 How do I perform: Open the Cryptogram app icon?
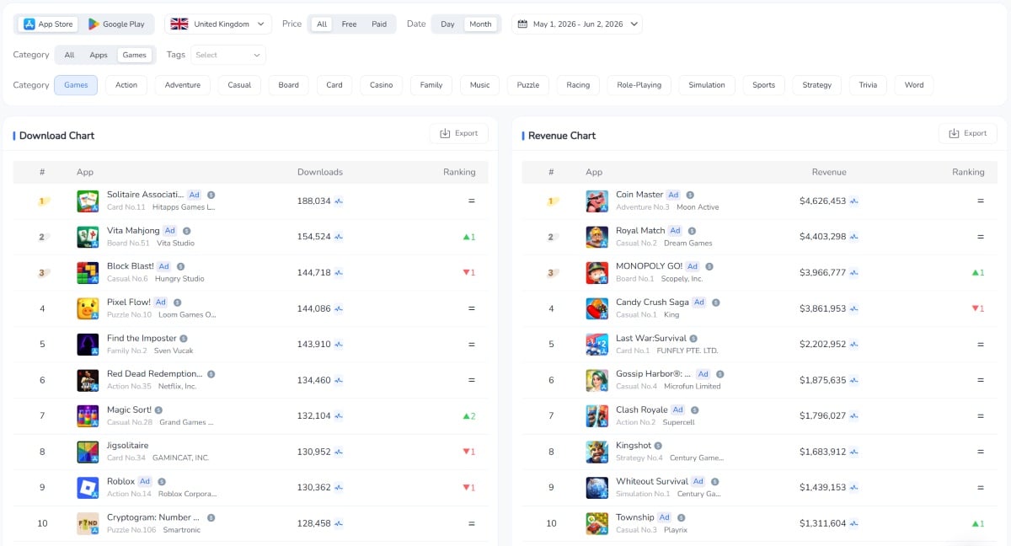[88, 523]
